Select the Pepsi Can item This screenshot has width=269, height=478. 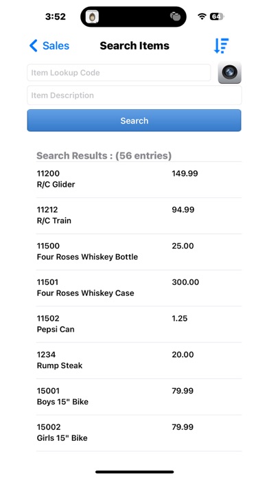point(139,324)
